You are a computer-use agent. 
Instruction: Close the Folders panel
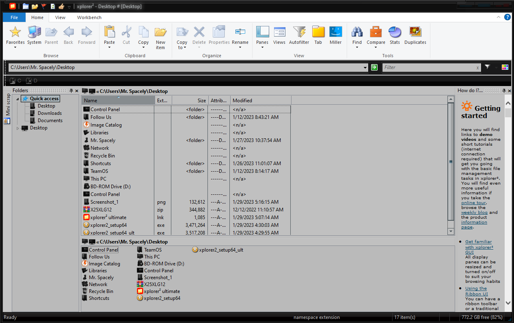pos(76,90)
